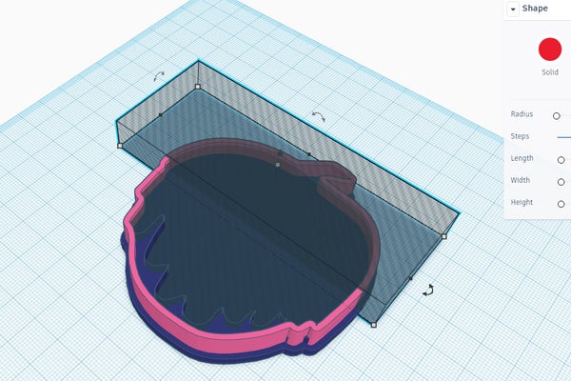Select the topmost white corner handle

point(198,87)
